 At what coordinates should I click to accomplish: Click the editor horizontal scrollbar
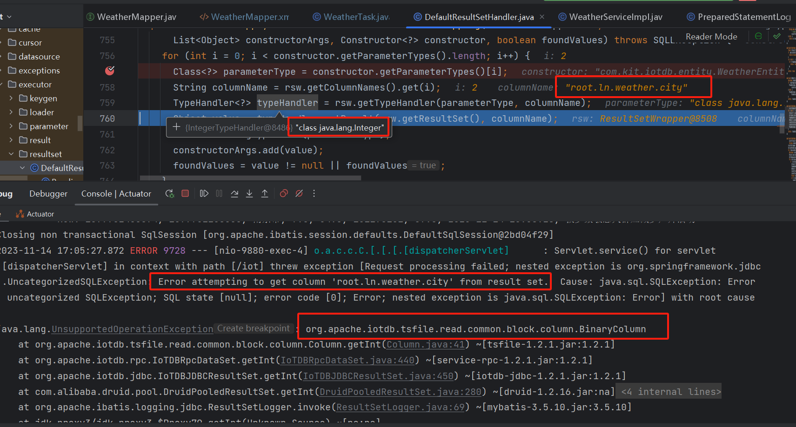(250, 178)
